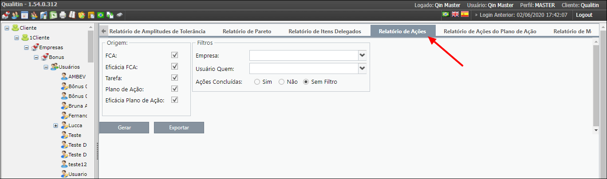607x179 pixels.
Task: Select the Sim radio for Ações Concluídas
Action: (x=257, y=82)
